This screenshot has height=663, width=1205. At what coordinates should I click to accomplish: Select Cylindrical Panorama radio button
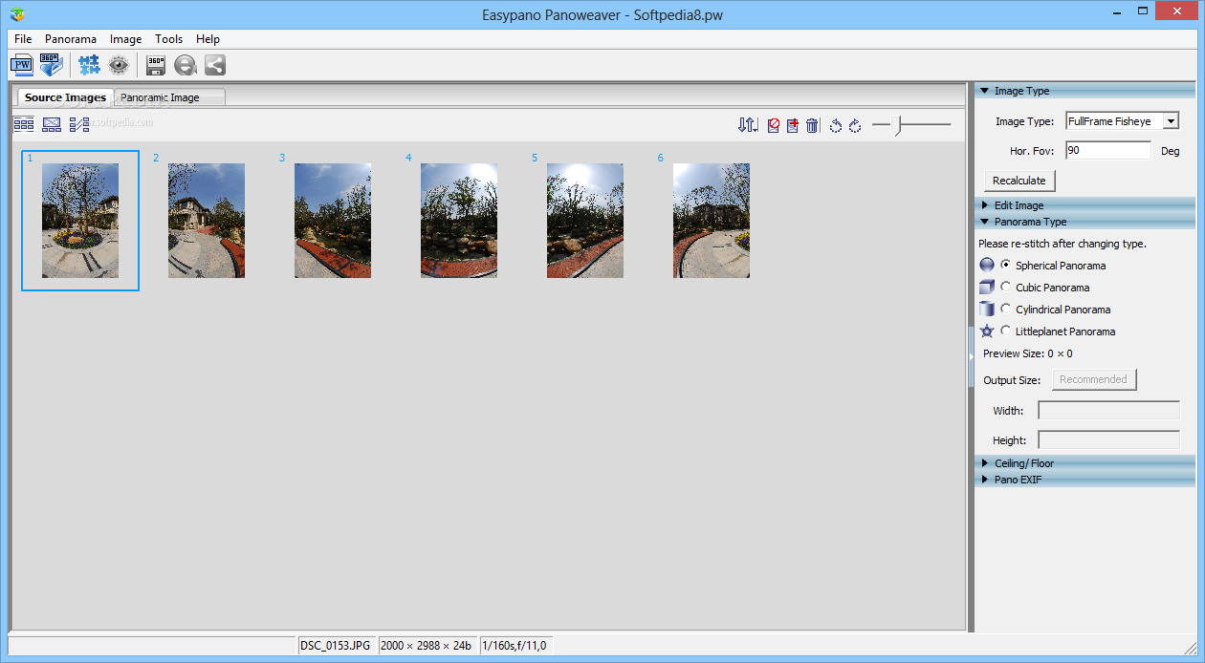pyautogui.click(x=1005, y=309)
